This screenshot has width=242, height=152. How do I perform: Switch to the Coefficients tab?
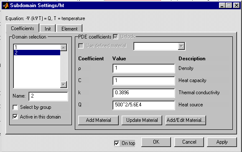[23, 28]
